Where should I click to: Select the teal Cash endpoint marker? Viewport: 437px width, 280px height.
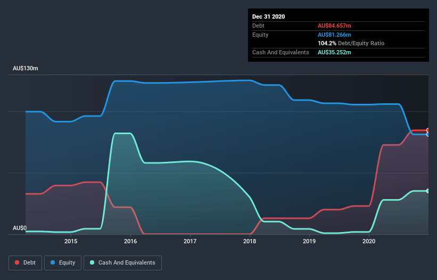click(x=428, y=191)
